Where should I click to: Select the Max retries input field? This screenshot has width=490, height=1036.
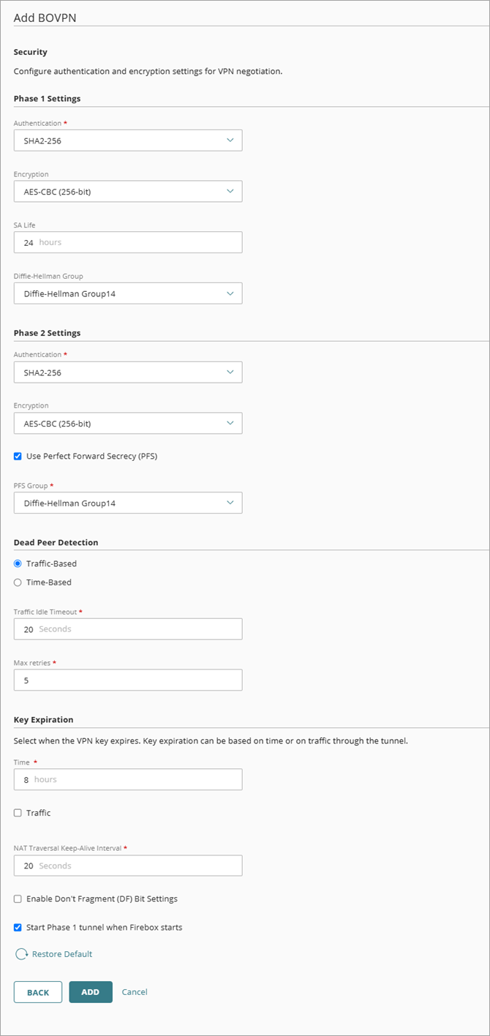[x=128, y=680]
